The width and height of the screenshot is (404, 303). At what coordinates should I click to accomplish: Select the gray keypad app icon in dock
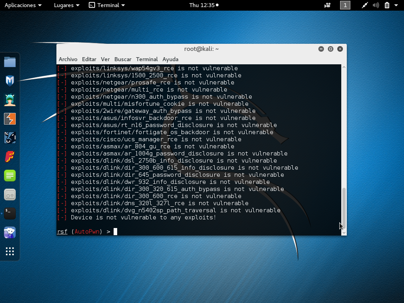click(x=10, y=195)
